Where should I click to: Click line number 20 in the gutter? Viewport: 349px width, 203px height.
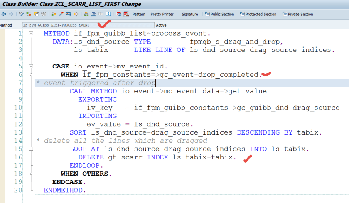(x=18, y=190)
